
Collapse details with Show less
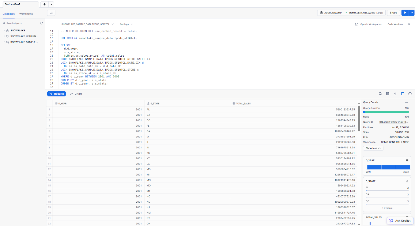pyautogui.click(x=373, y=148)
